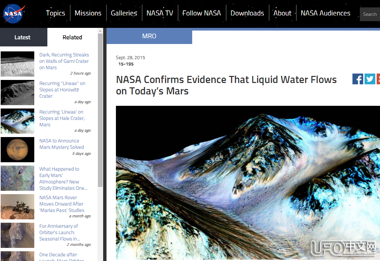380x261 pixels.
Task: Click the '5 days ago' timestamp
Action: [81, 154]
